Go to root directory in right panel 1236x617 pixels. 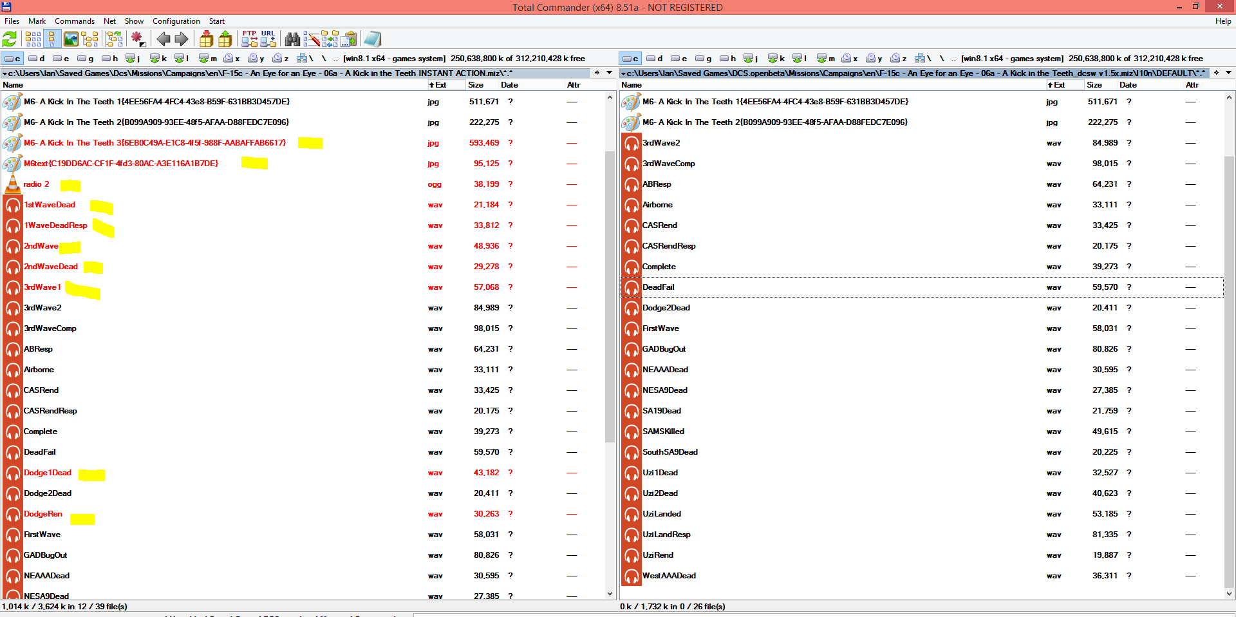click(942, 59)
